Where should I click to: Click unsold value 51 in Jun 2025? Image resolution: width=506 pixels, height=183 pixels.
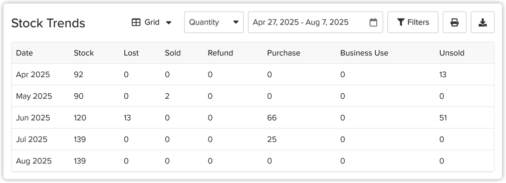443,118
